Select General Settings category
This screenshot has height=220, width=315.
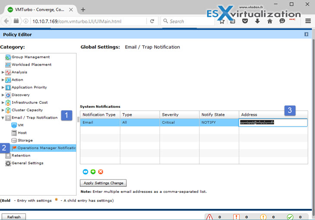point(28,163)
